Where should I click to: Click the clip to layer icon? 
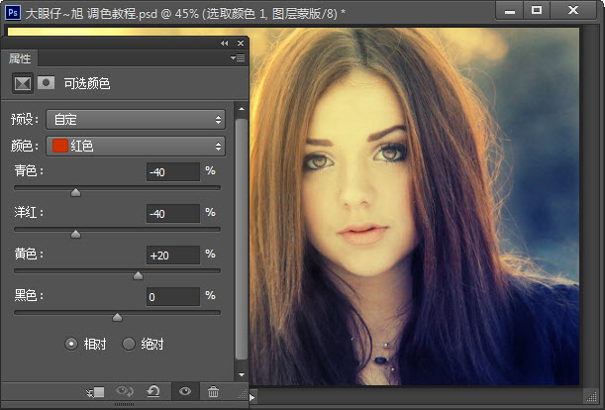95,392
